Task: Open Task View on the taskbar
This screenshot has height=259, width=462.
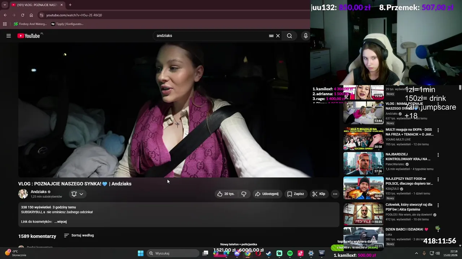Action: coord(205,253)
